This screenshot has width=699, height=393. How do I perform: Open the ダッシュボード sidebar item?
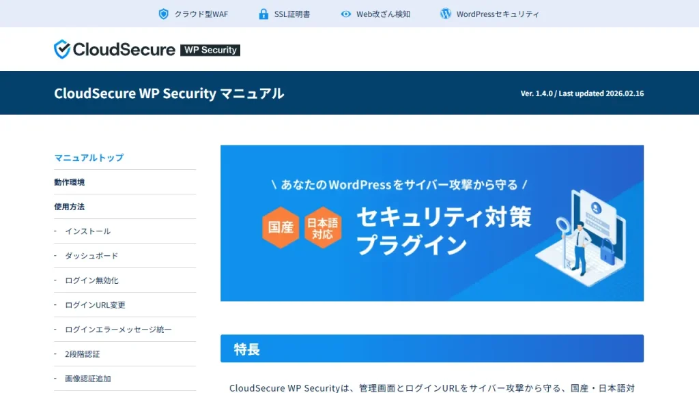coord(91,256)
